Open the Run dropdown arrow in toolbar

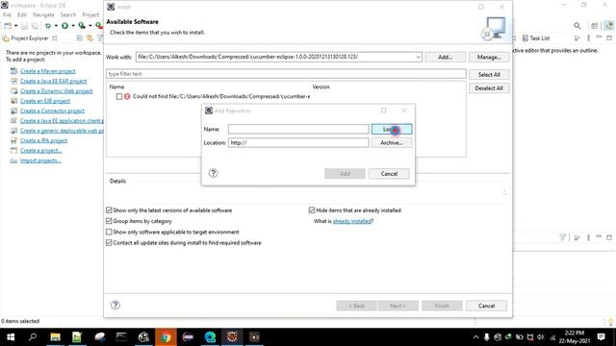point(73,26)
